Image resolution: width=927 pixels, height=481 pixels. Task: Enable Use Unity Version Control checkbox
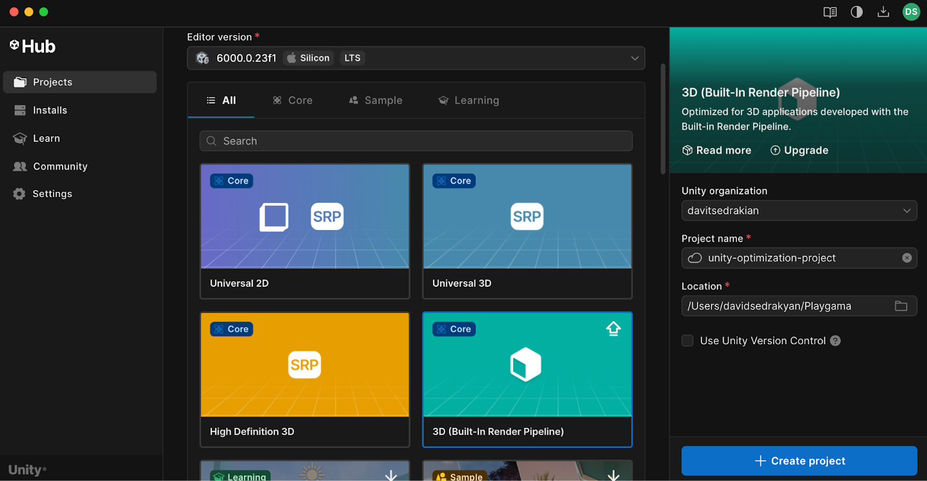coord(688,341)
